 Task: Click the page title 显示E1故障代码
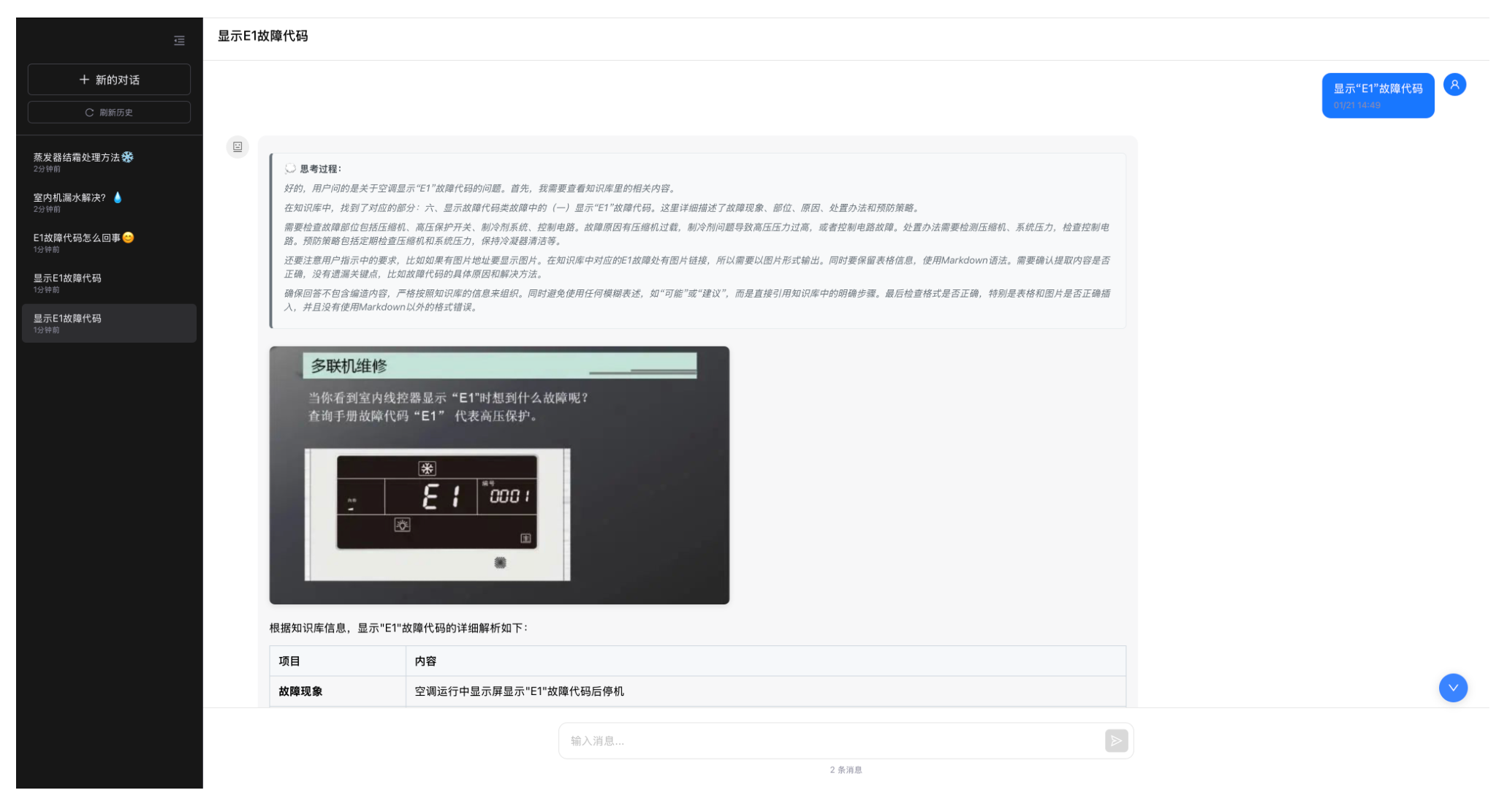click(x=262, y=36)
